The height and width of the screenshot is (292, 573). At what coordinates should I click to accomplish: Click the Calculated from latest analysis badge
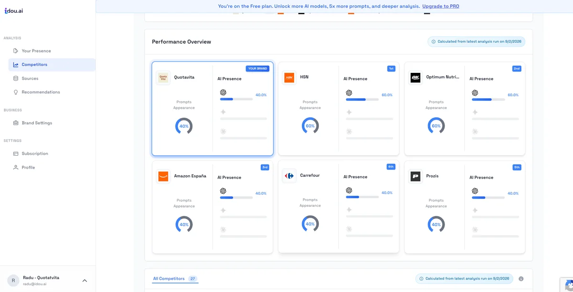476,42
